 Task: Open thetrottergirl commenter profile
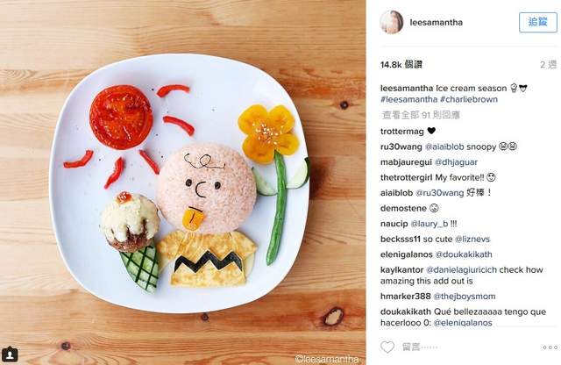[x=407, y=177]
